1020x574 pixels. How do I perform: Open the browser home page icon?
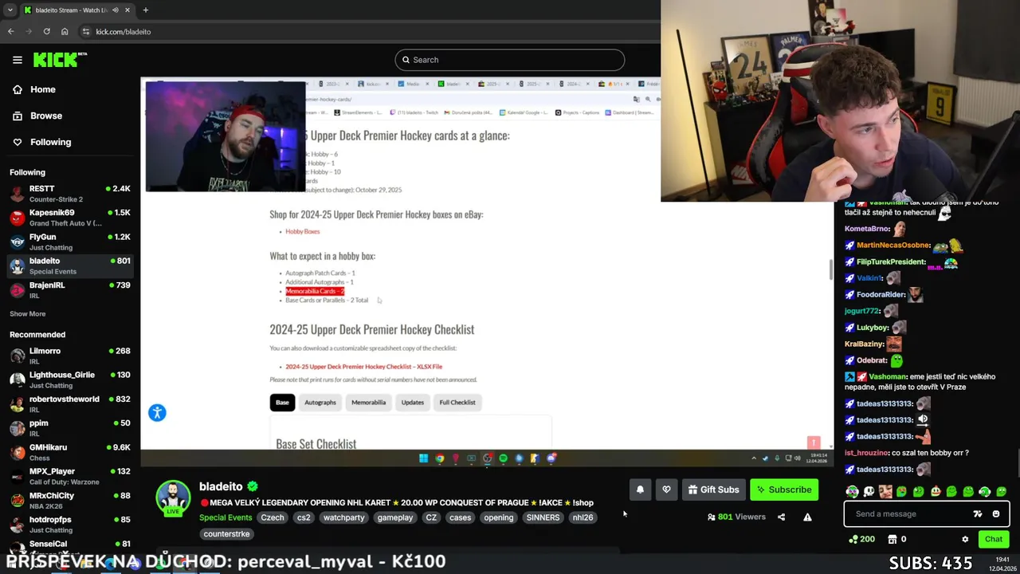pos(65,31)
